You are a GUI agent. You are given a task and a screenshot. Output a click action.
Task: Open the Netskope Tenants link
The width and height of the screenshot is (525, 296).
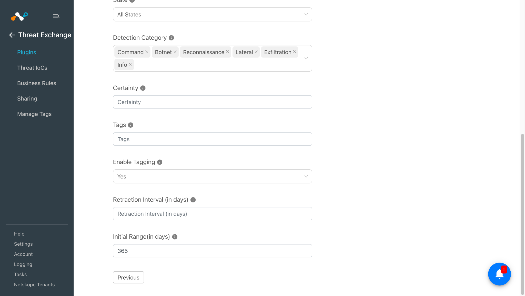tap(34, 284)
